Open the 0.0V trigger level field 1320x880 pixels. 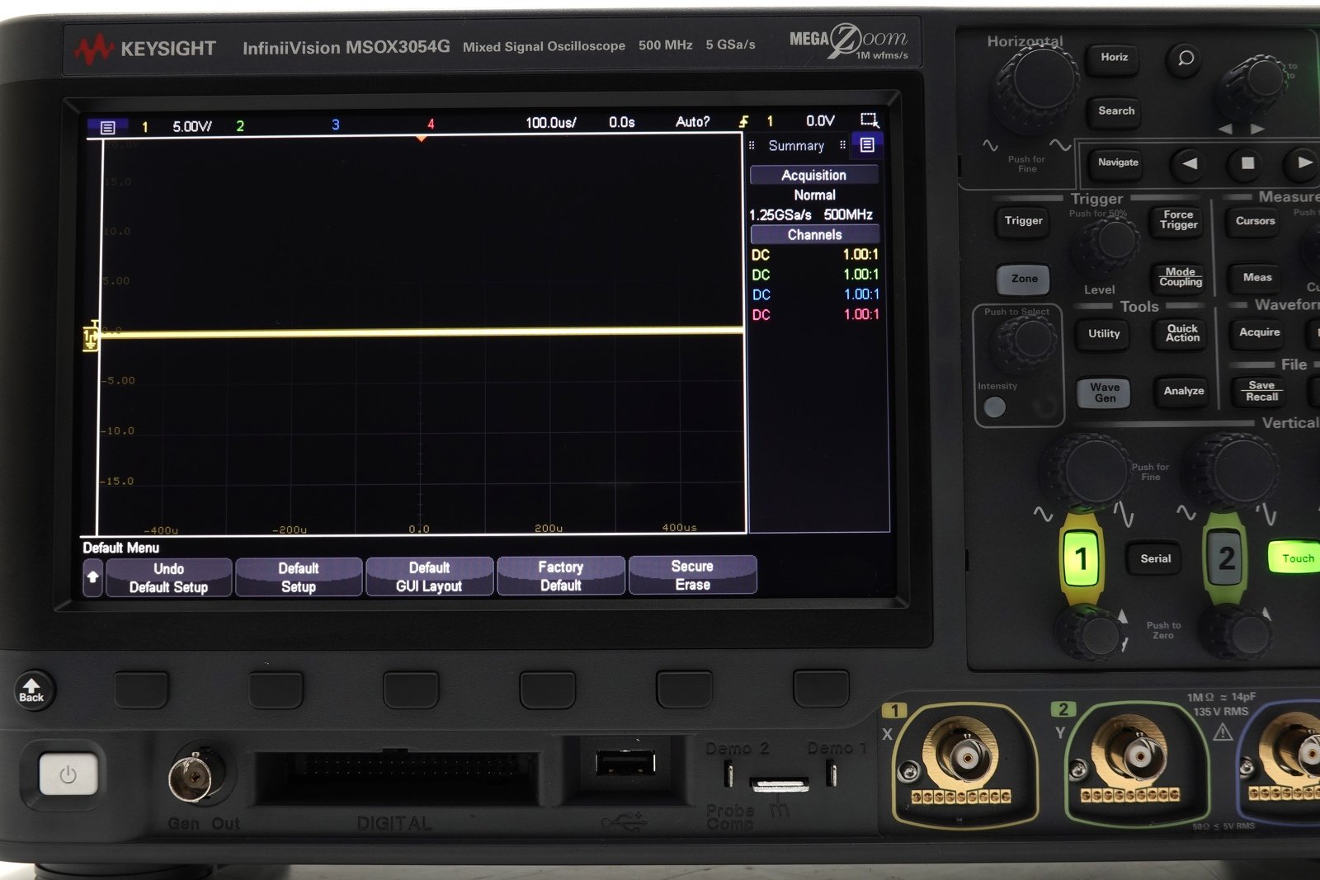819,121
